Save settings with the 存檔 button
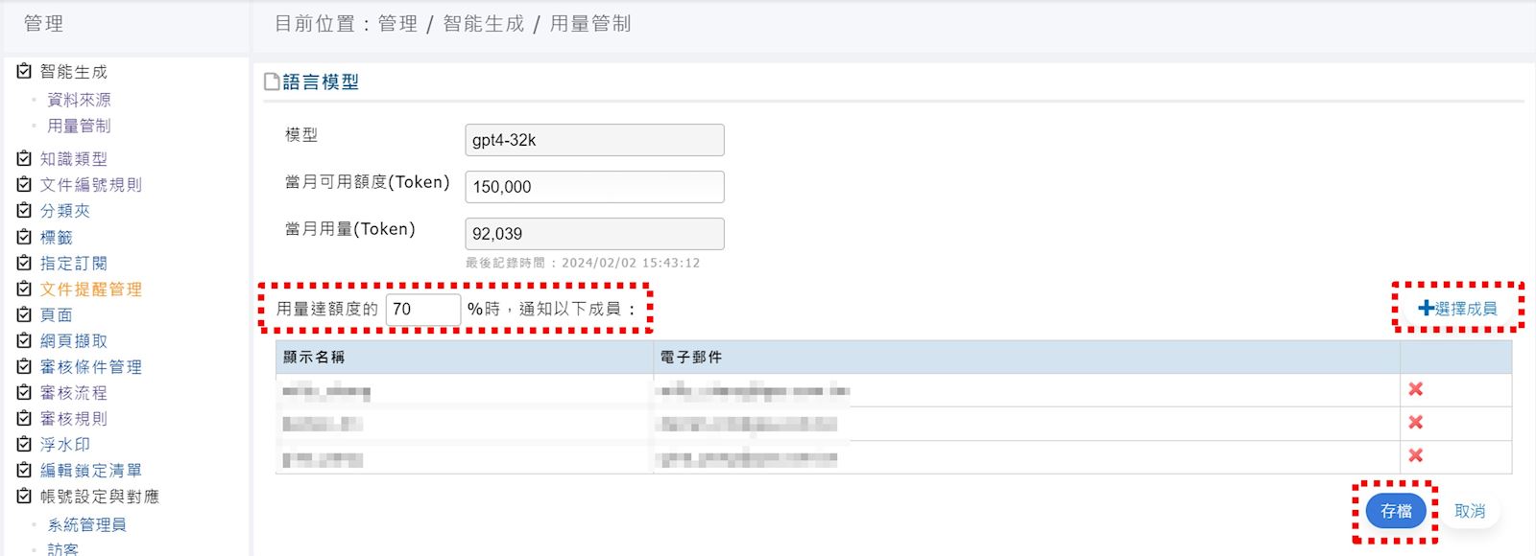 (x=1396, y=511)
